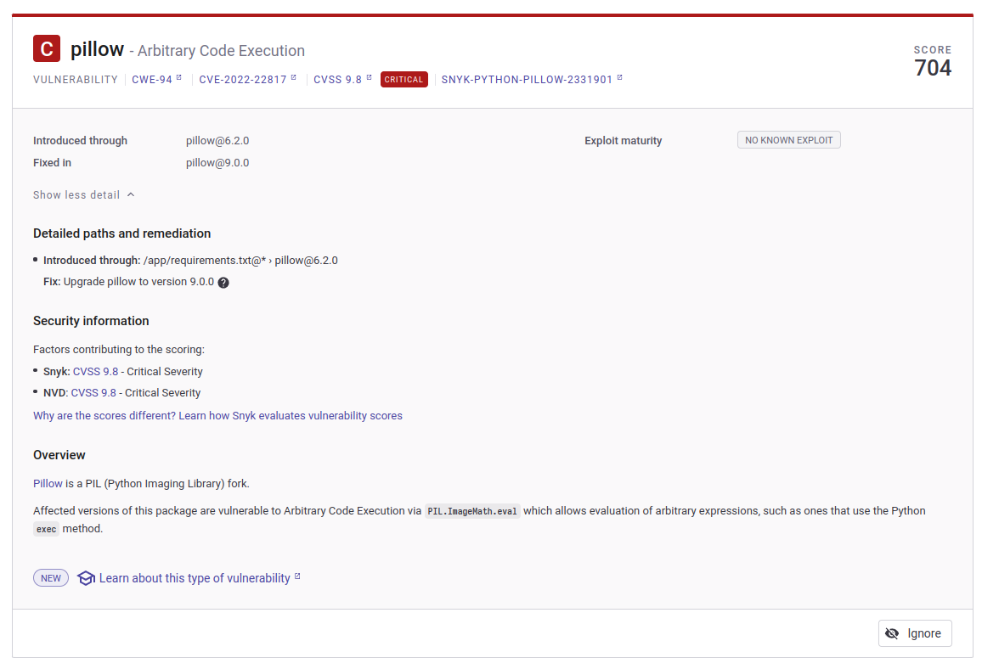This screenshot has height=669, width=982.
Task: Select Learn about this type of vulnerability
Action: tap(194, 577)
